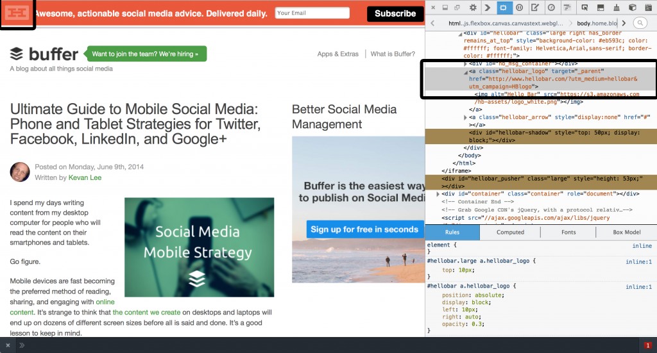Open author link Kevan Lee
The image size is (657, 353).
point(85,177)
